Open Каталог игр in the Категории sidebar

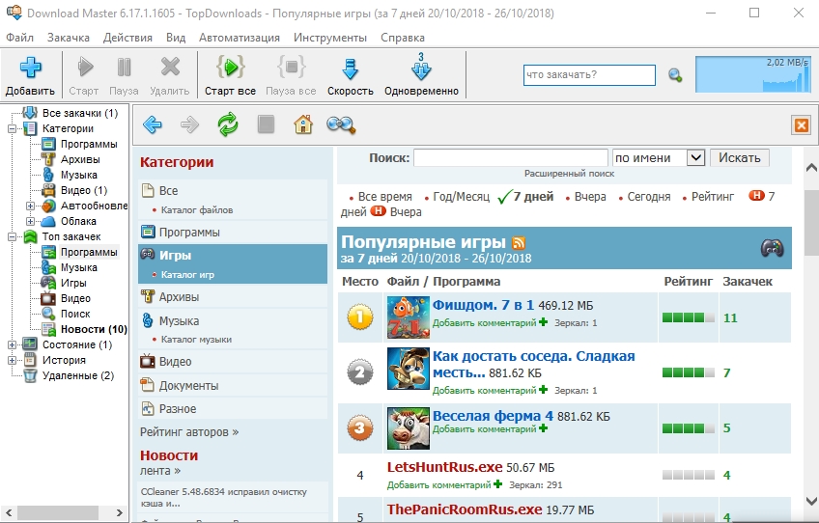[187, 275]
